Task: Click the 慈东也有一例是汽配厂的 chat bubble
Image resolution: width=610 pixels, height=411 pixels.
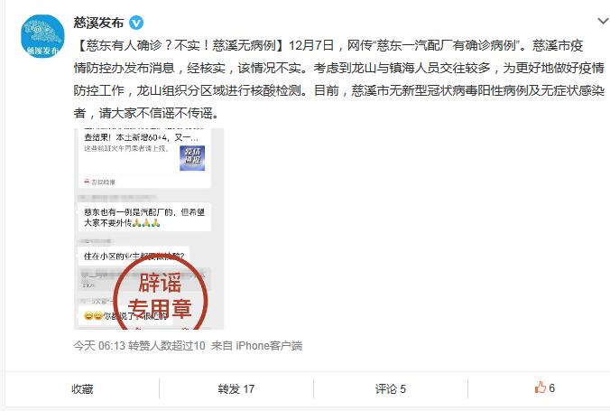Action: (x=144, y=218)
